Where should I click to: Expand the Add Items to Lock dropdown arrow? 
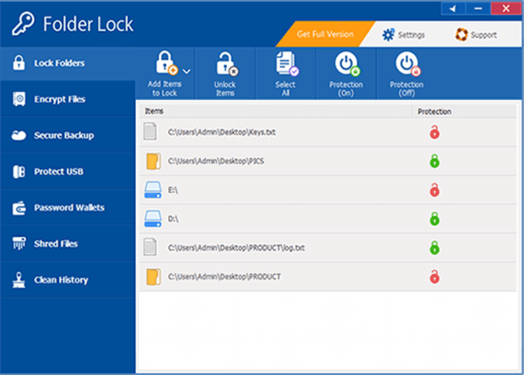pyautogui.click(x=187, y=71)
